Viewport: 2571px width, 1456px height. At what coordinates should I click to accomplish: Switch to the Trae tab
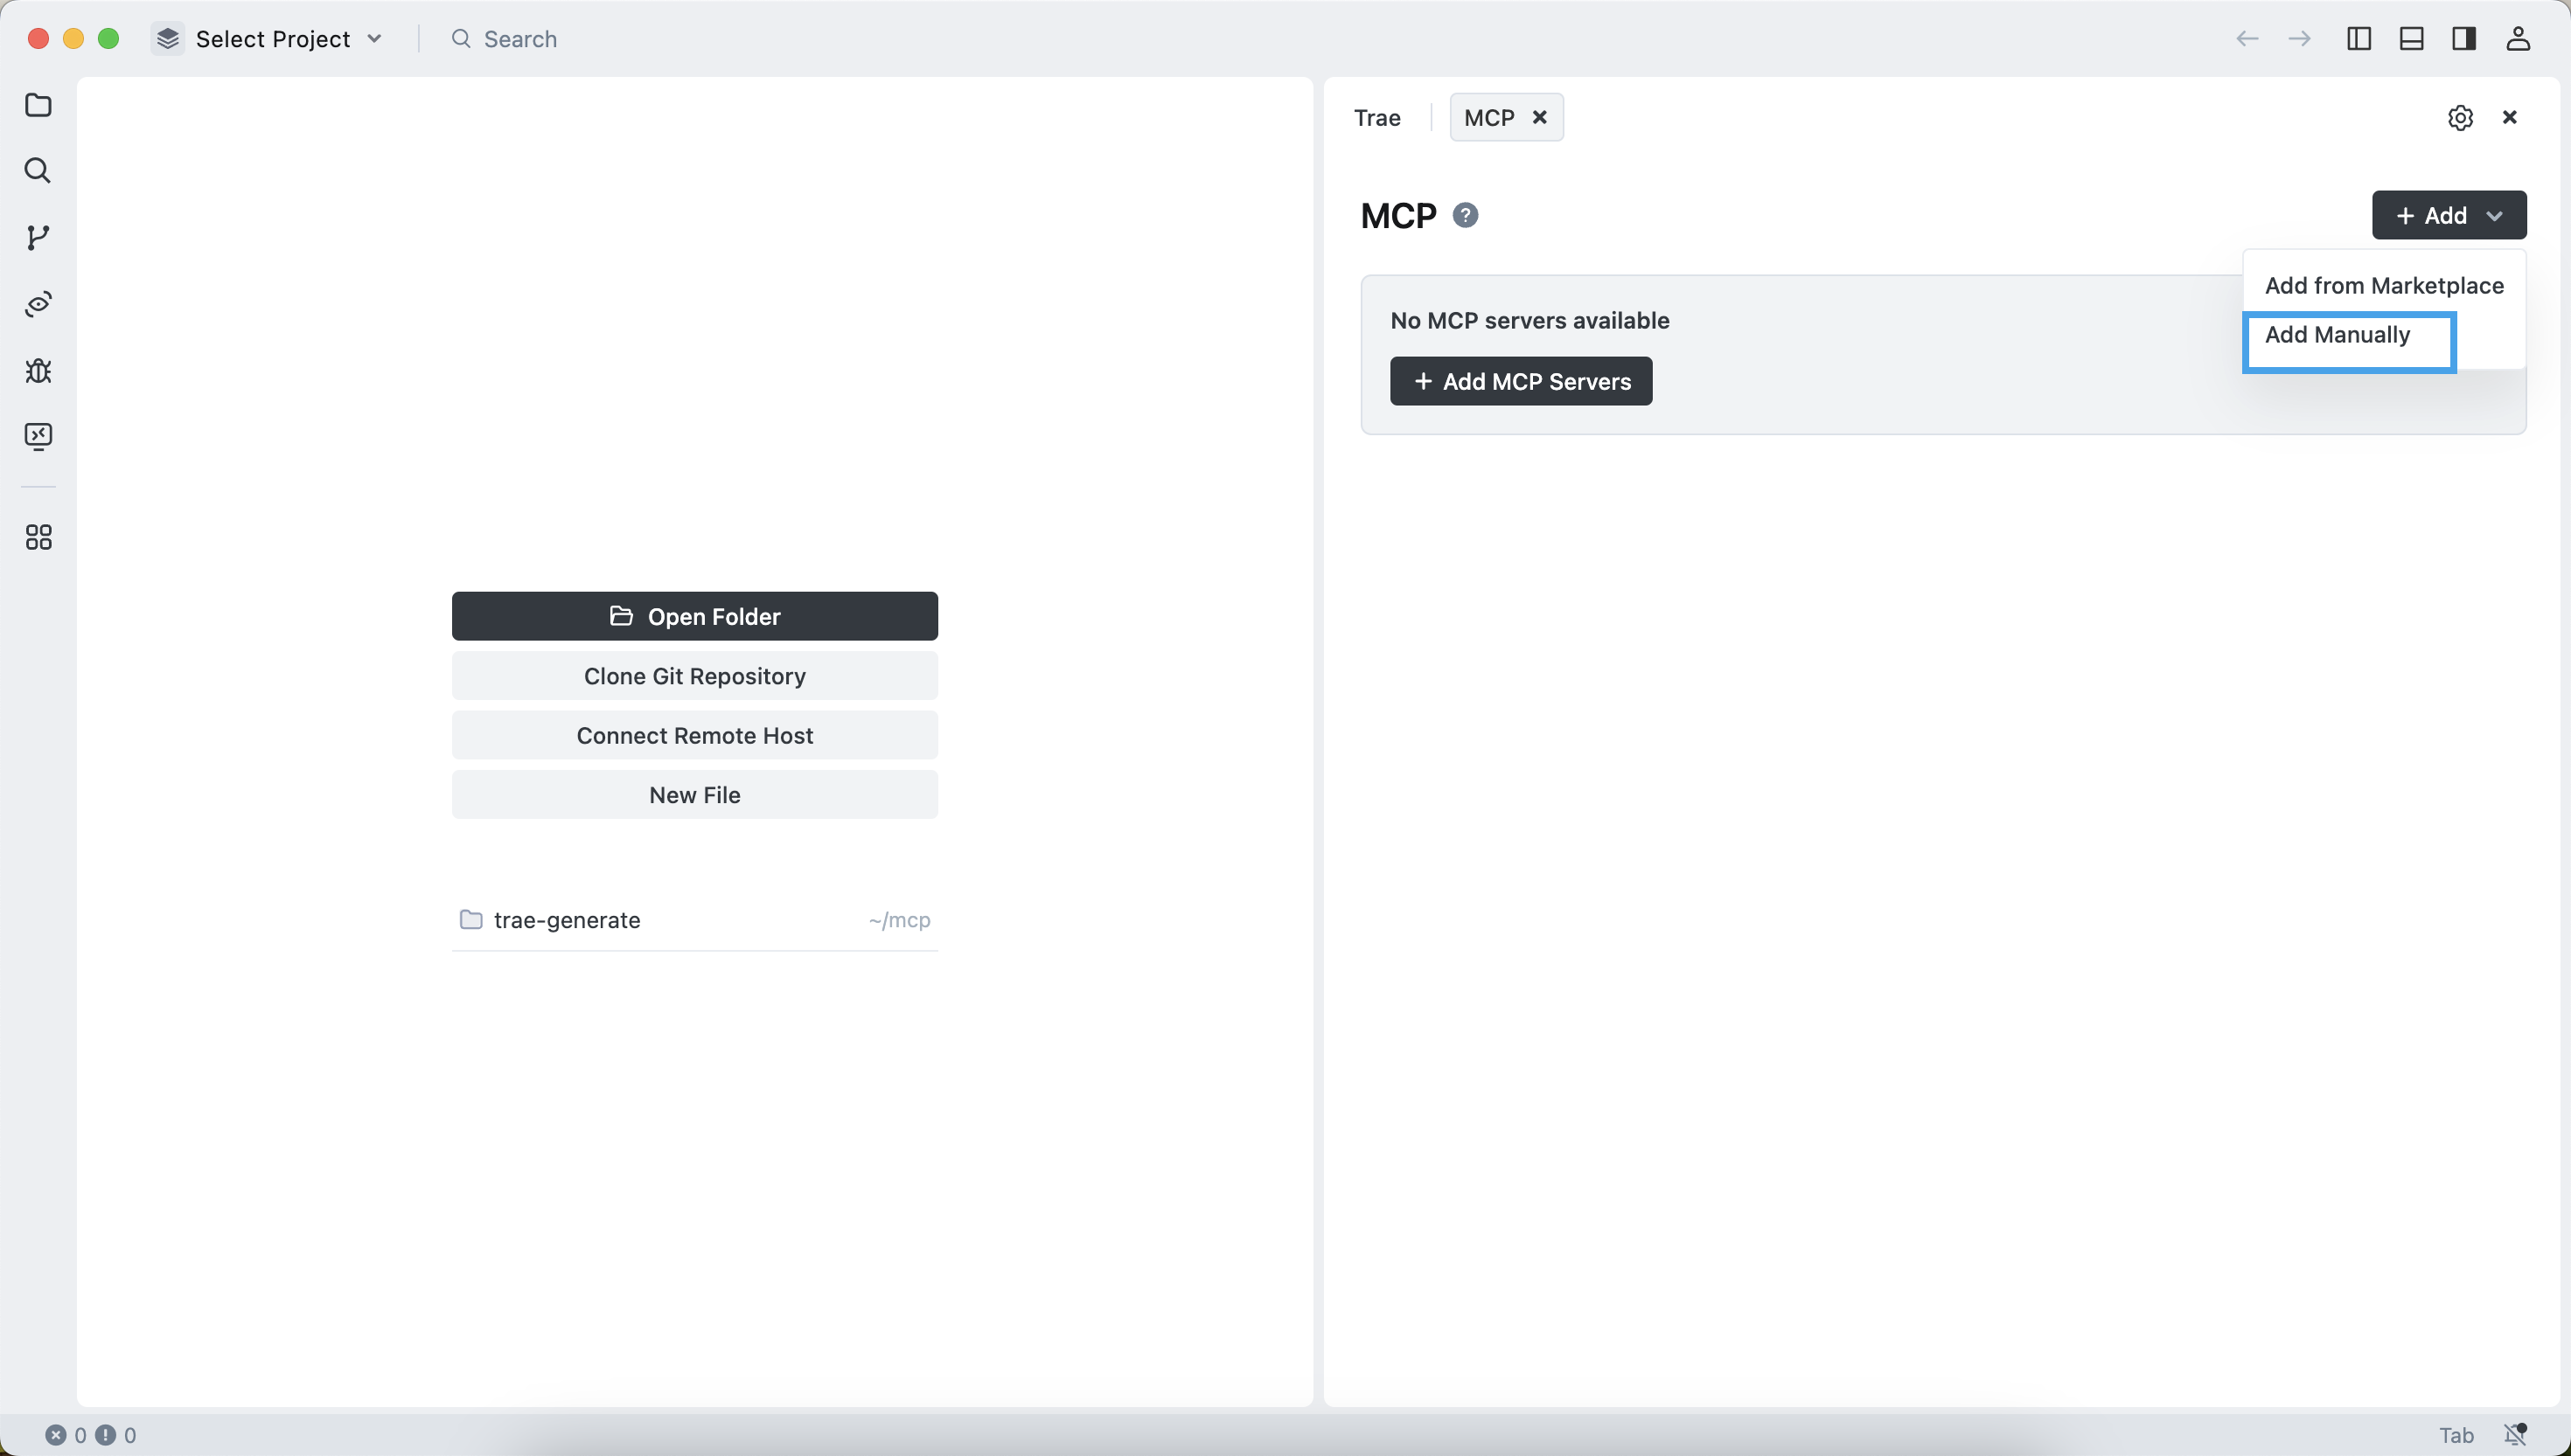[1376, 118]
